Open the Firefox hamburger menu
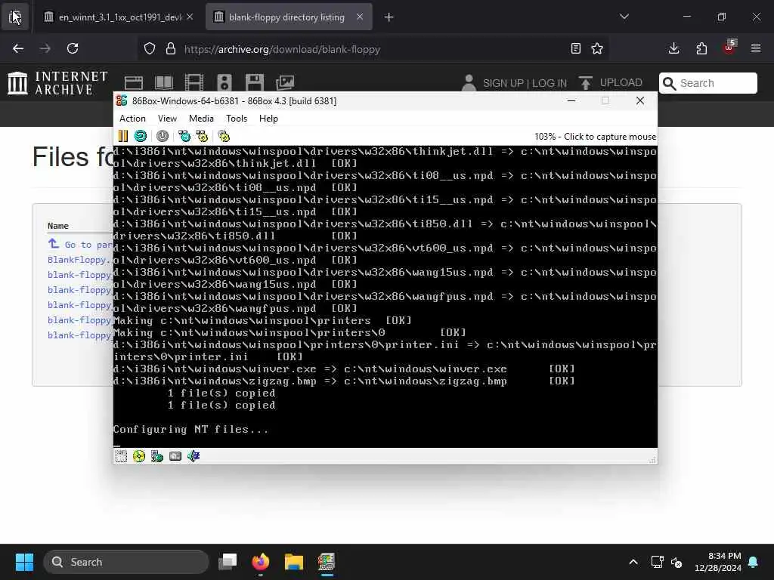Image resolution: width=774 pixels, height=580 pixels. [x=756, y=48]
